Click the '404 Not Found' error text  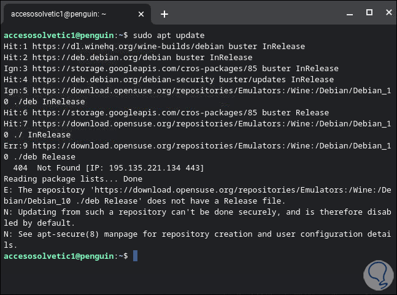[x=45, y=167]
